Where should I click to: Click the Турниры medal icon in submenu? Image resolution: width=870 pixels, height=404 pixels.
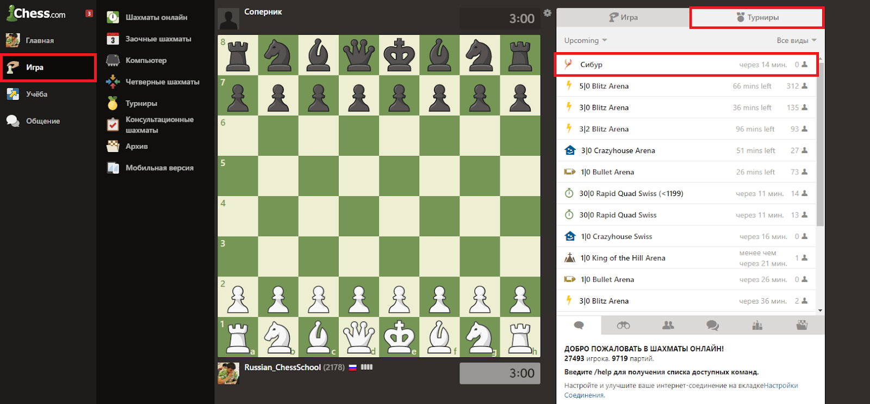pos(113,103)
